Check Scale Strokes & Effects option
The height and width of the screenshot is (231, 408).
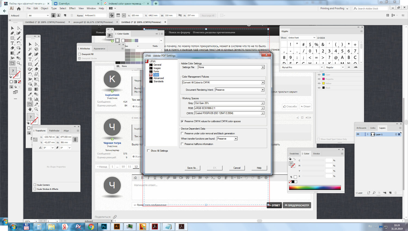pyautogui.click(x=35, y=189)
